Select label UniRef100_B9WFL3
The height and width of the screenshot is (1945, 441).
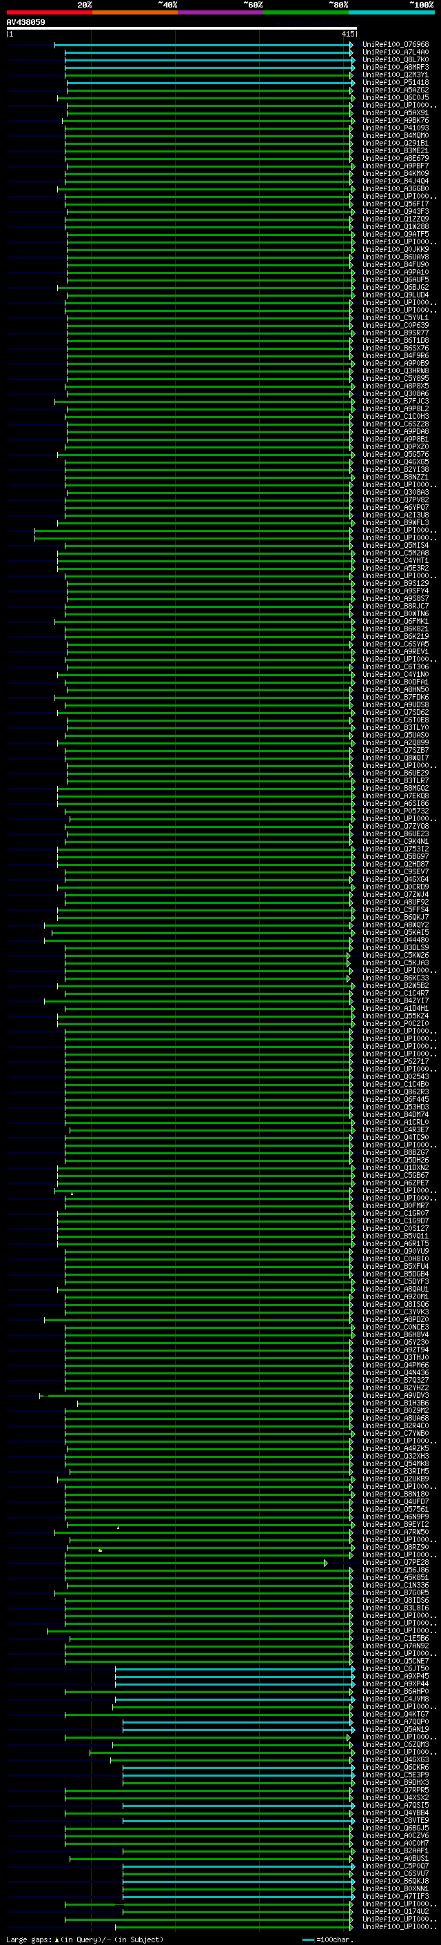(x=395, y=522)
